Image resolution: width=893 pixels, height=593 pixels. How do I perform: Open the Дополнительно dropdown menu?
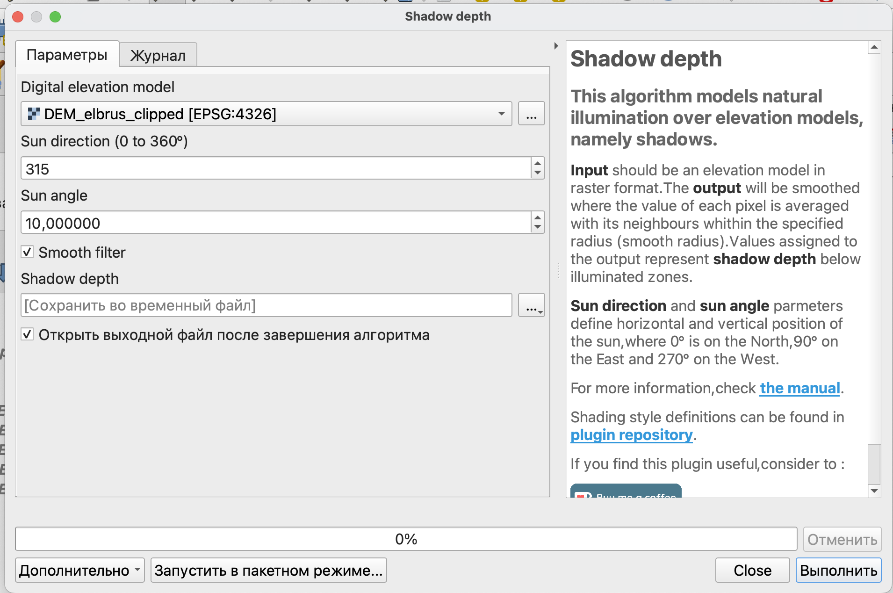(x=79, y=571)
